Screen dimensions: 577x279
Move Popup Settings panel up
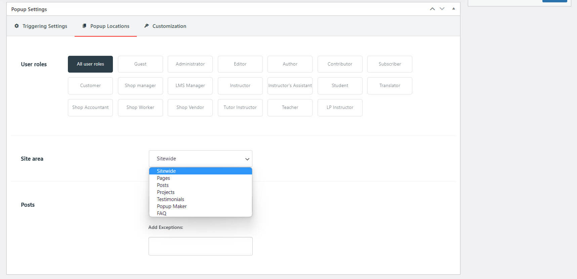click(x=432, y=9)
